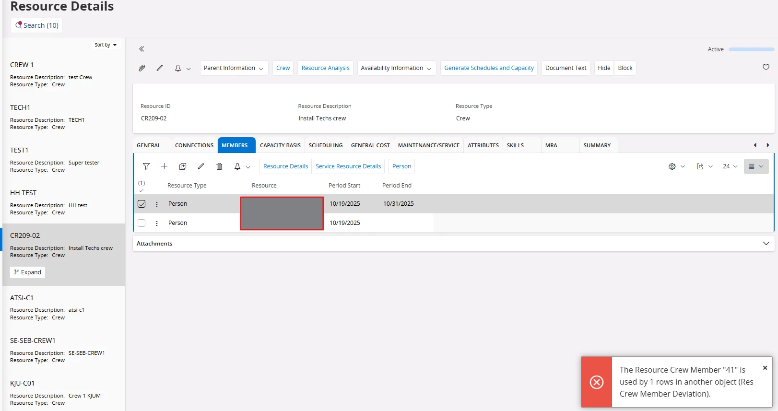Screen dimensions: 778x411
Task: Open the Maintenance/Service tab
Action: pyautogui.click(x=429, y=145)
